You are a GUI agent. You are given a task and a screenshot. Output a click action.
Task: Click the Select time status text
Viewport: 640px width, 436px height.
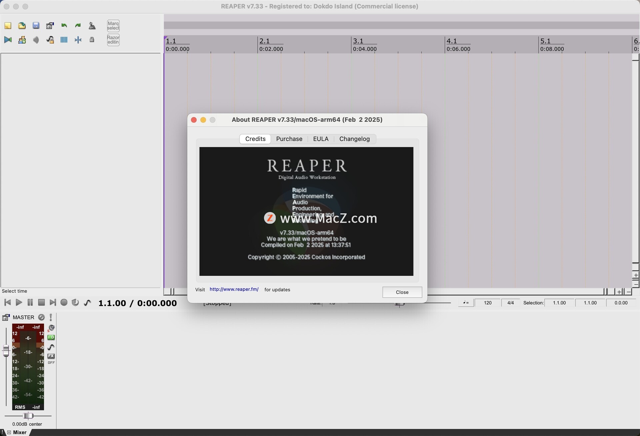[x=14, y=291]
